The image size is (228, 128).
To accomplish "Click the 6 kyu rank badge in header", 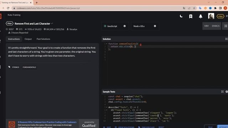I will [220, 16].
